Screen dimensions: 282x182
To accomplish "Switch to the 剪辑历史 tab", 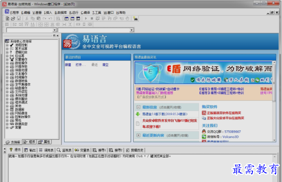I will (135, 150).
